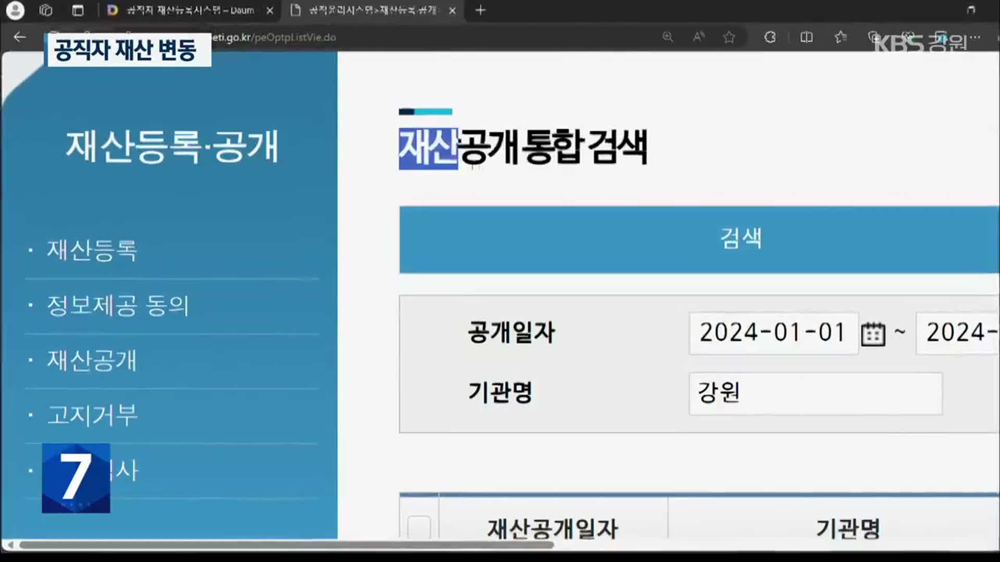Add page to favorites with star icon
Viewport: 1000px width, 562px height.
729,37
